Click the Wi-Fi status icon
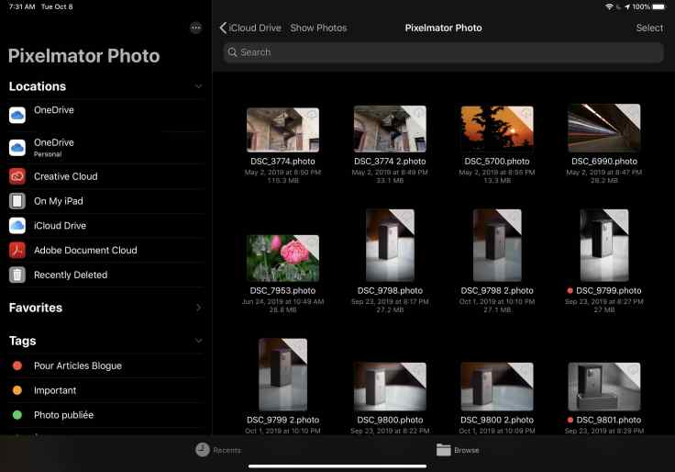 coord(609,7)
